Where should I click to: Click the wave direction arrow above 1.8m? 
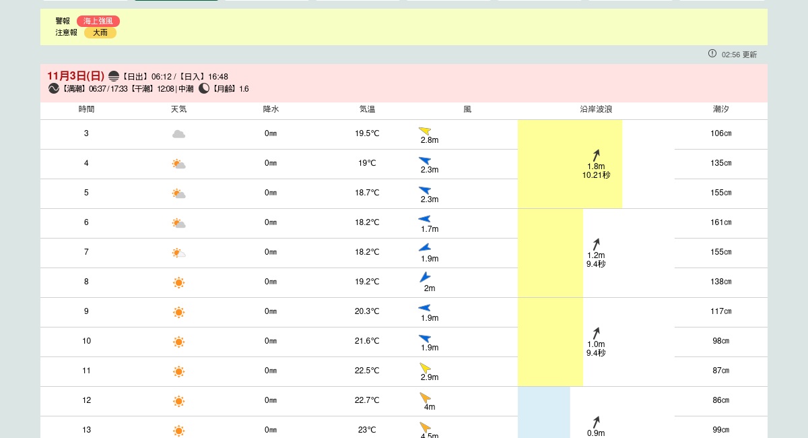(596, 155)
